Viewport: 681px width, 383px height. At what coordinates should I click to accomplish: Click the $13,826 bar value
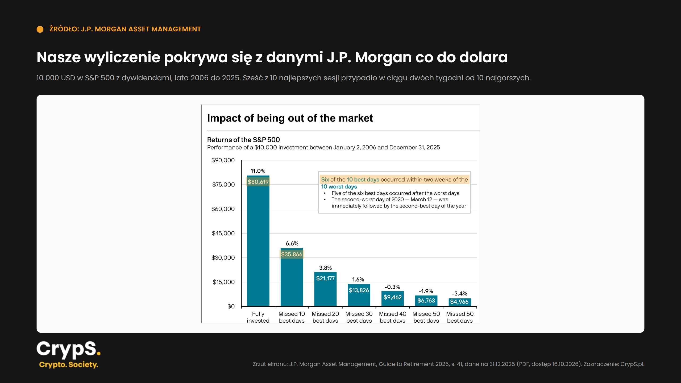pyautogui.click(x=359, y=290)
